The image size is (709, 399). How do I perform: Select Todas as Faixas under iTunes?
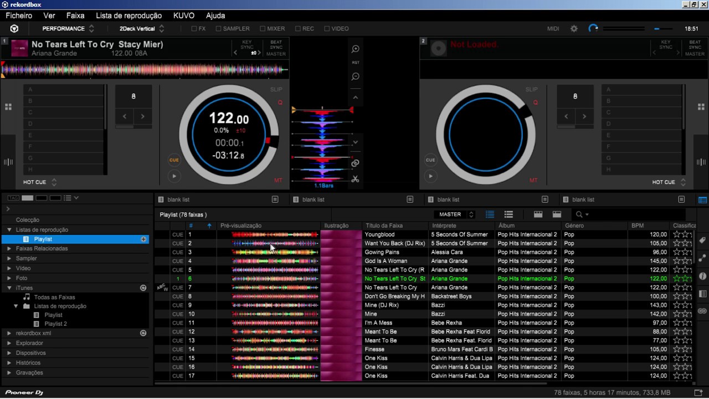54,298
